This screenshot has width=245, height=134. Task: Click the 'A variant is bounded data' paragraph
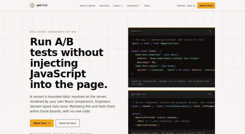tap(73, 104)
